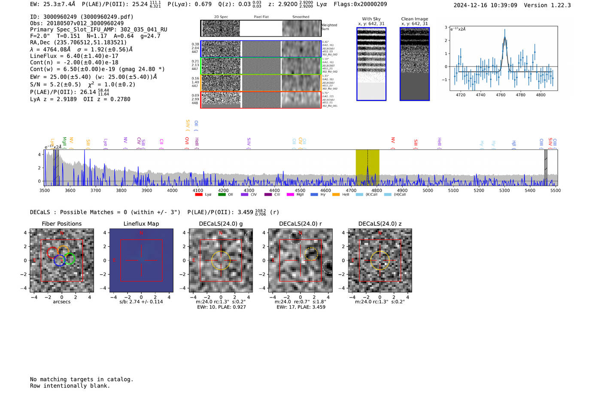
Task: Open the Fiber Positions panel image
Action: [x=62, y=261]
